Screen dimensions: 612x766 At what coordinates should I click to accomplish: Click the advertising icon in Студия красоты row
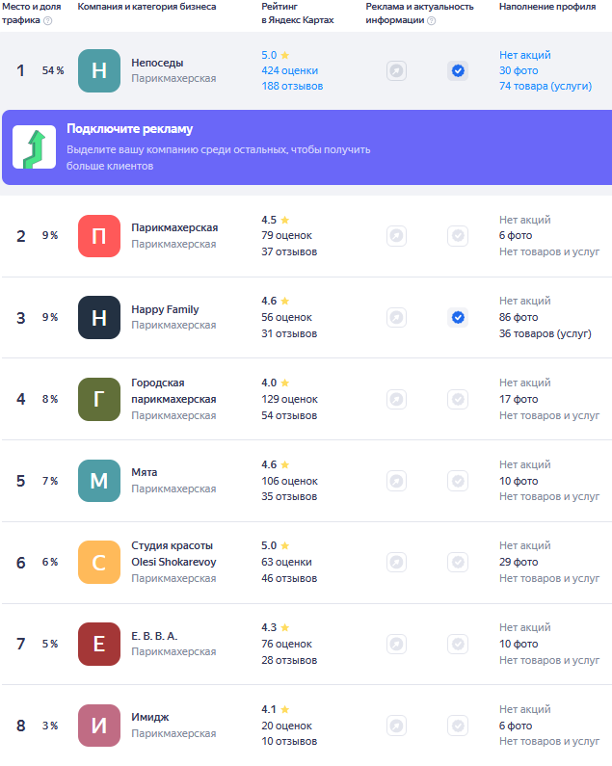click(x=396, y=563)
